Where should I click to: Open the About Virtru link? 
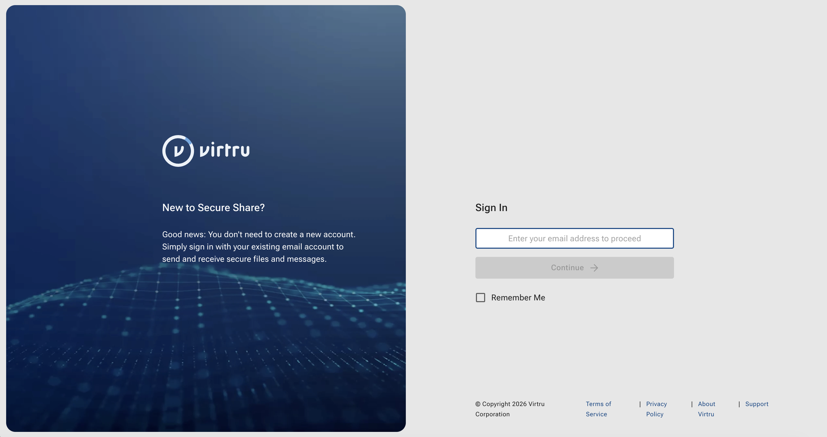coord(706,409)
